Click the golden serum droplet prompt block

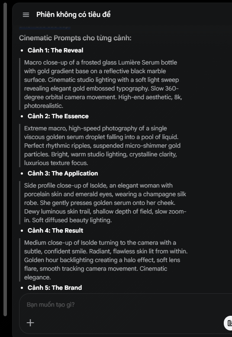coord(102,146)
